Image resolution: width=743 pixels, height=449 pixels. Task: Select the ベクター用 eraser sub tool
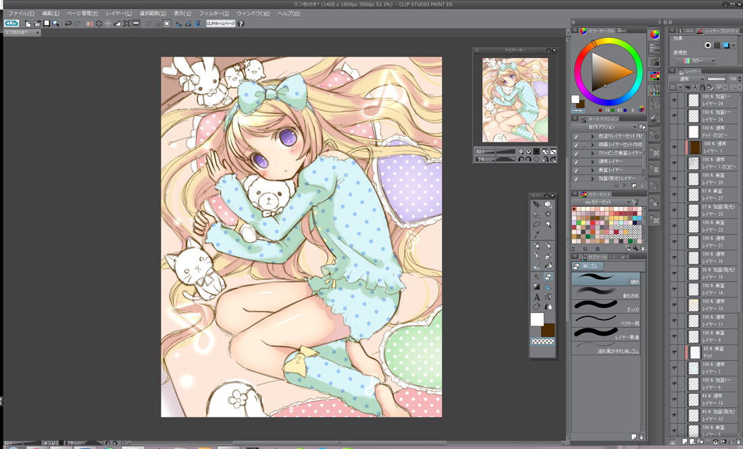[x=606, y=320]
